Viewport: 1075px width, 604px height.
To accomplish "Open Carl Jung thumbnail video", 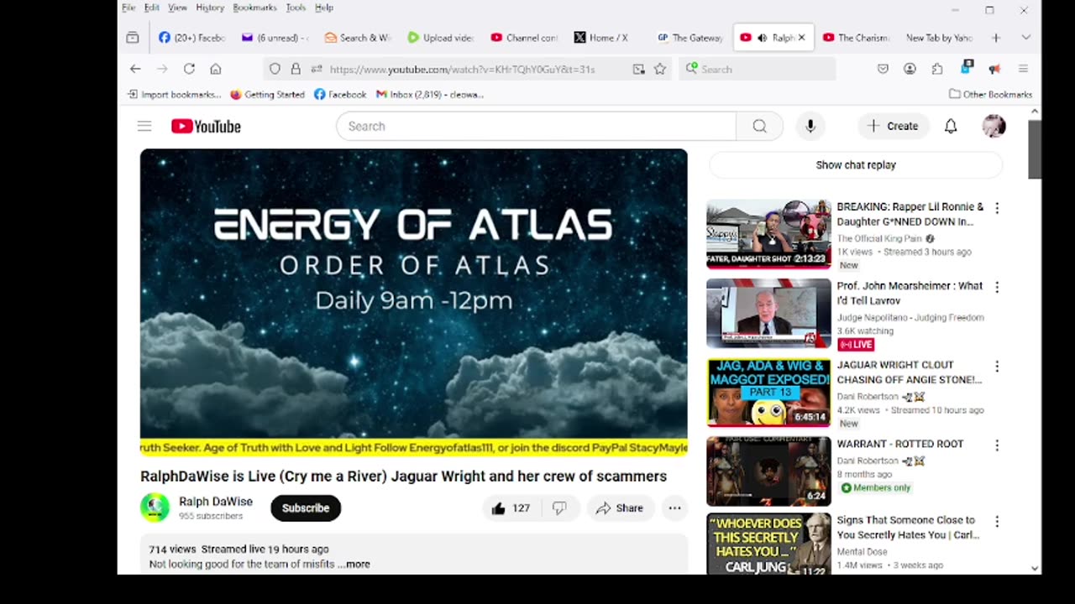I will (768, 544).
